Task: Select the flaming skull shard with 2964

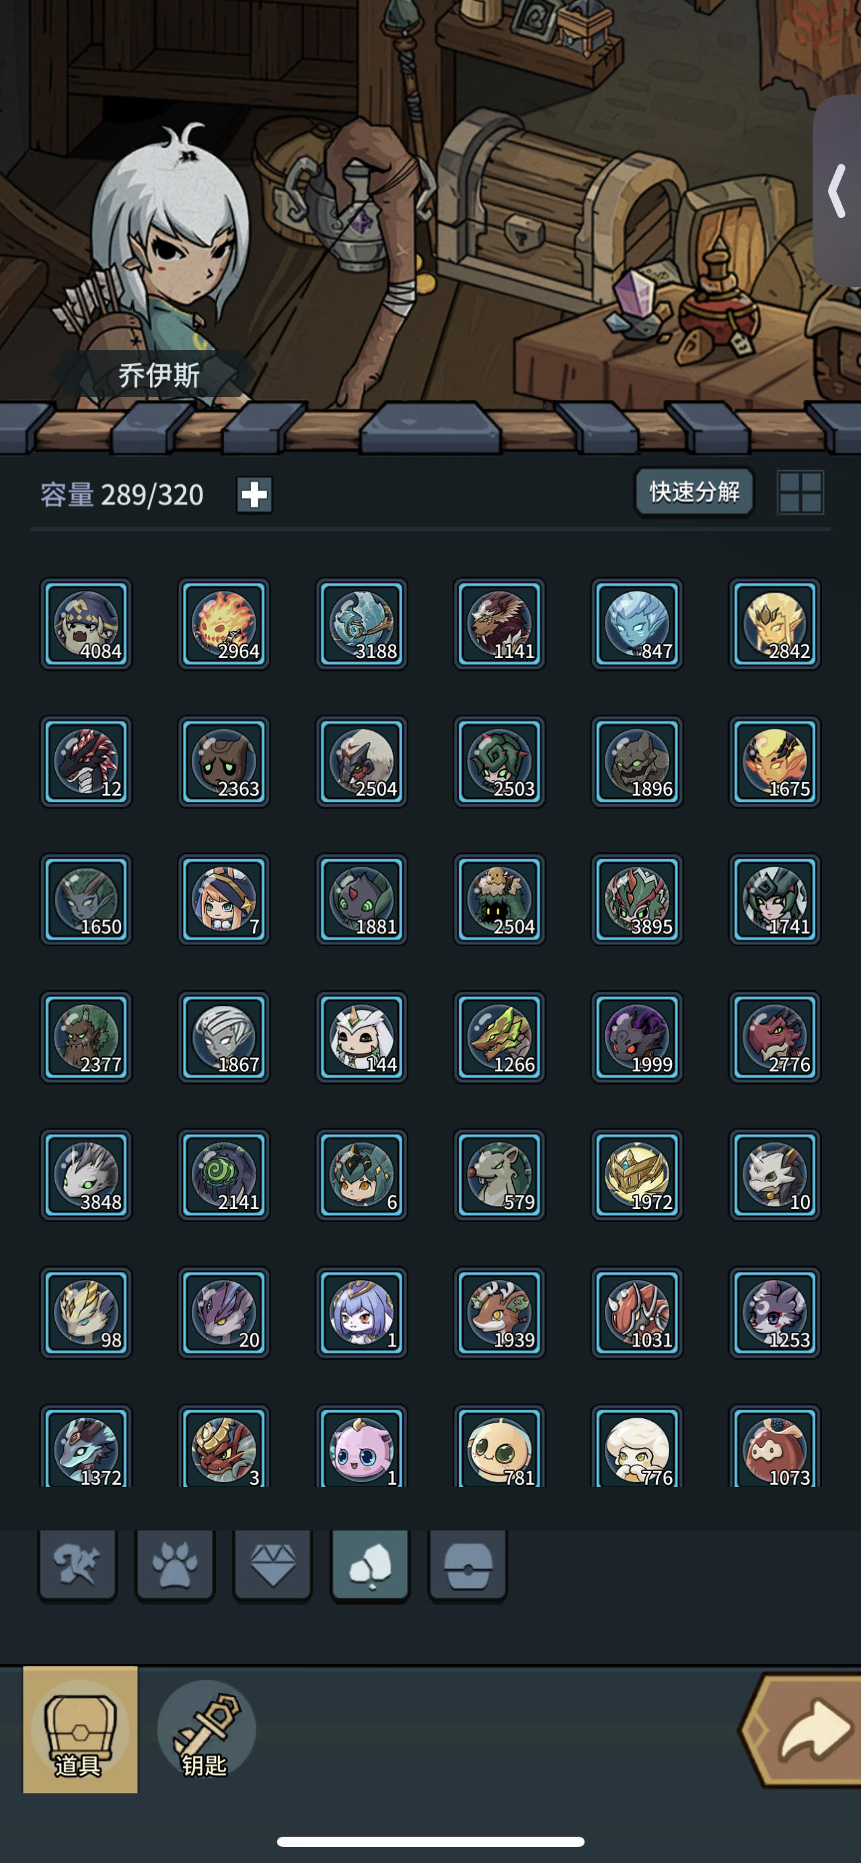Action: (224, 624)
